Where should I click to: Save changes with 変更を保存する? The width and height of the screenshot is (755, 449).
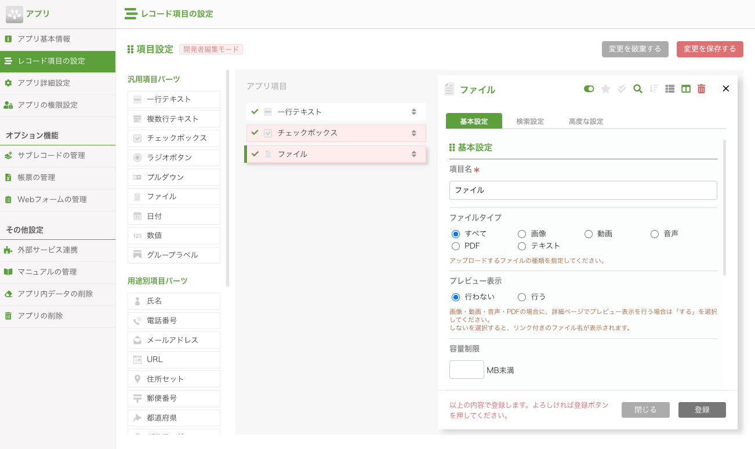(x=710, y=49)
